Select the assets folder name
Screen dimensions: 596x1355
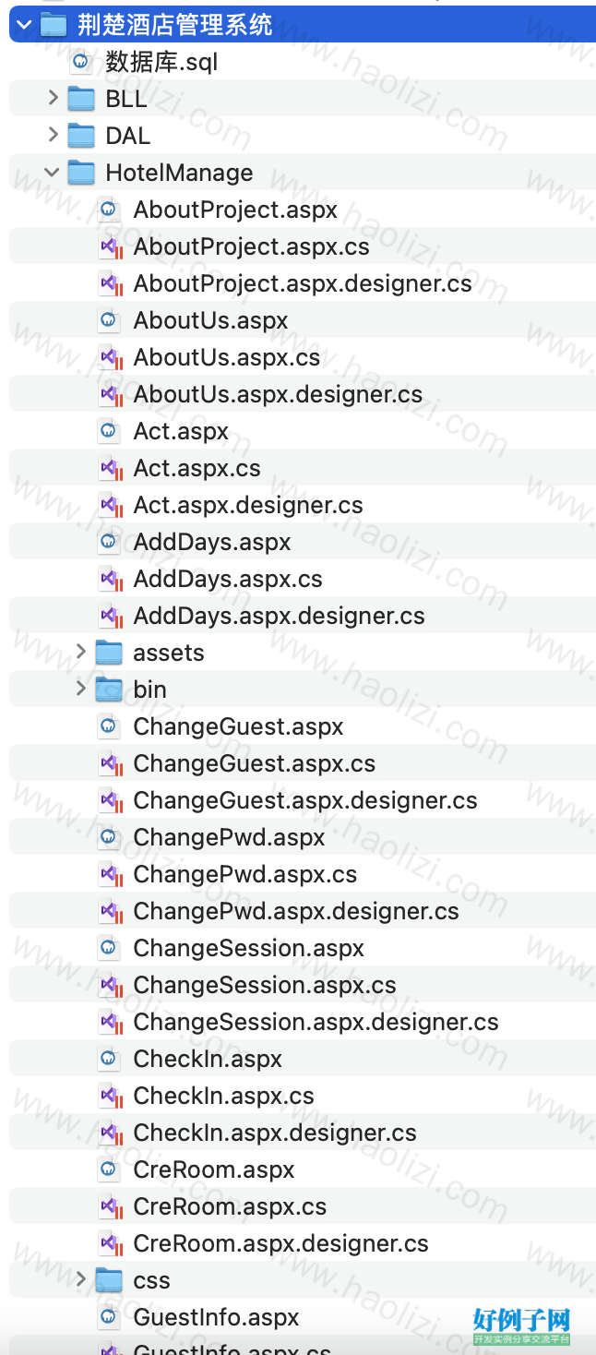click(169, 653)
